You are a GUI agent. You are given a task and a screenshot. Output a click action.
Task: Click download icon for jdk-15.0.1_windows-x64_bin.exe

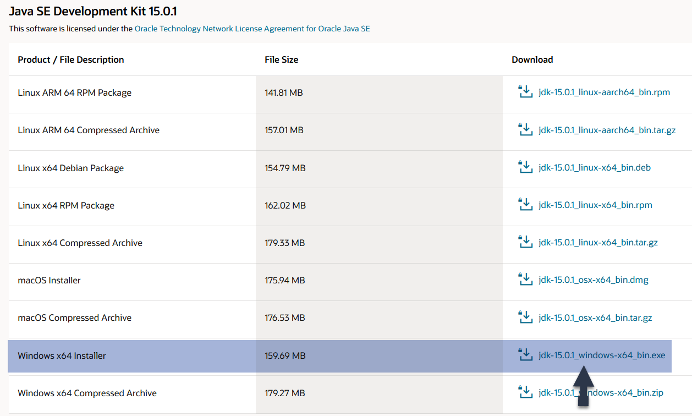526,354
